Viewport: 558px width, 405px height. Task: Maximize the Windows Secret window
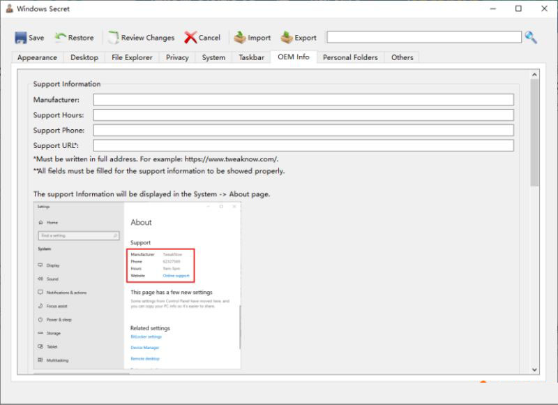[518, 8]
